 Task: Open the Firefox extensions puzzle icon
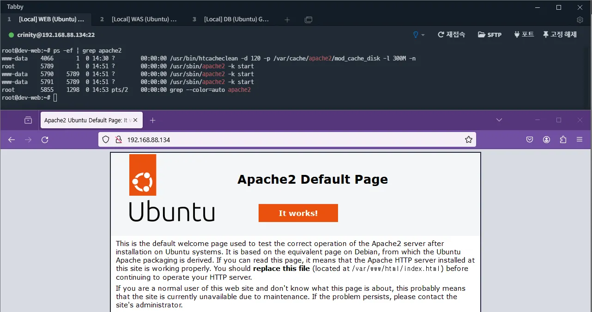pyautogui.click(x=563, y=139)
